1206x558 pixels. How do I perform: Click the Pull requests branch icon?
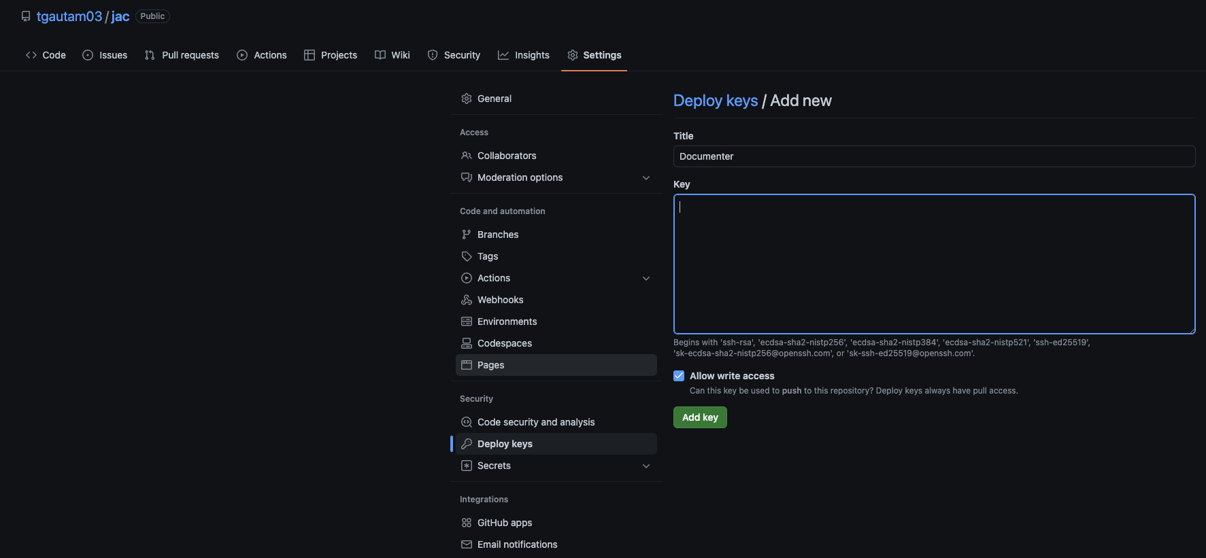pos(150,55)
